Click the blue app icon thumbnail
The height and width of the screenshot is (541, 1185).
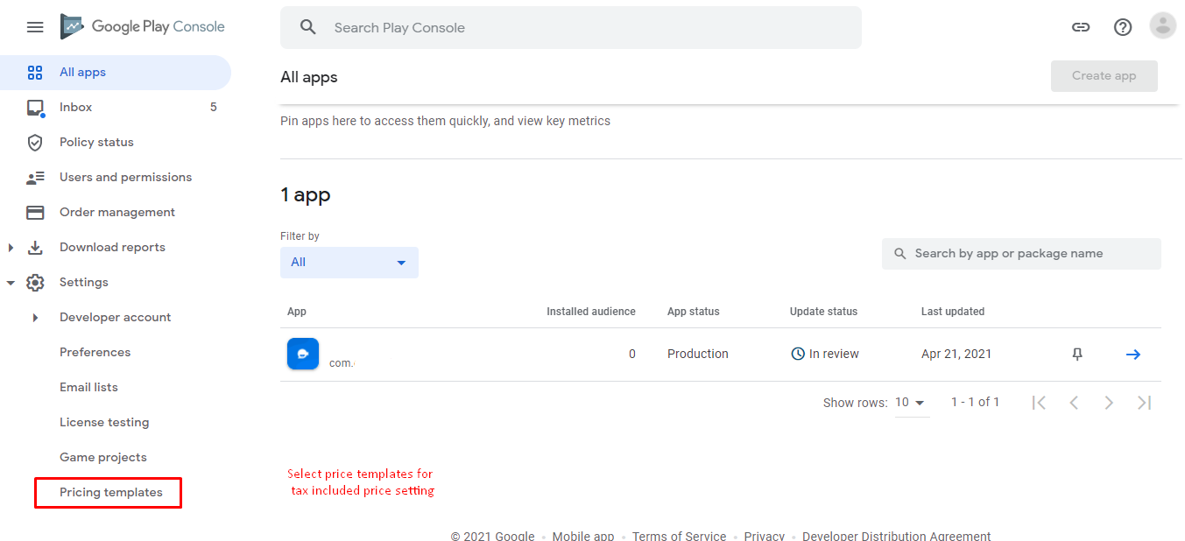point(303,354)
